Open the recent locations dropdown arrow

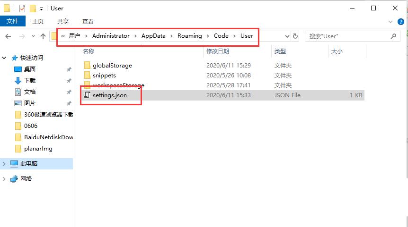(33, 36)
